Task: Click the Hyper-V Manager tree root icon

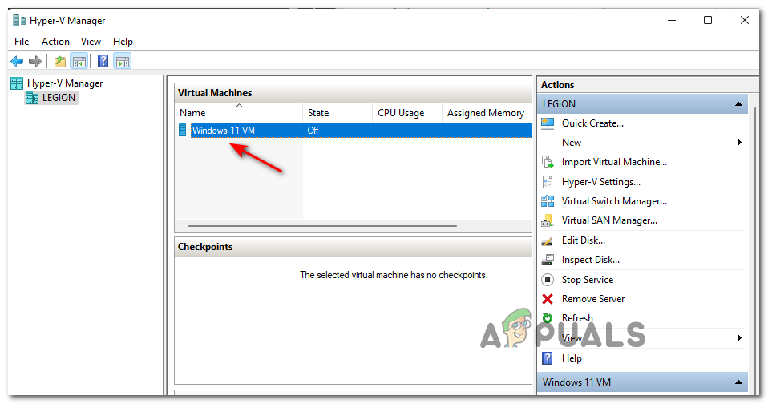Action: [x=17, y=83]
